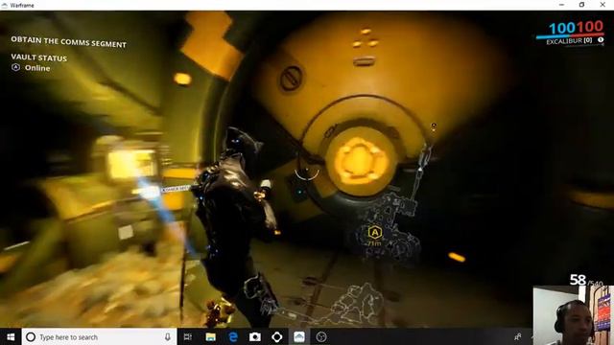Image resolution: width=614 pixels, height=345 pixels.
Task: Open the Camera app on the taskbar
Action: [255, 336]
